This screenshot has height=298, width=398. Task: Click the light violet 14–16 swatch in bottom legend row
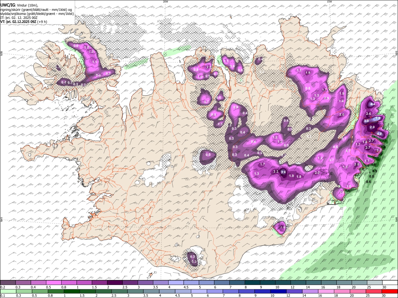coord(311,291)
